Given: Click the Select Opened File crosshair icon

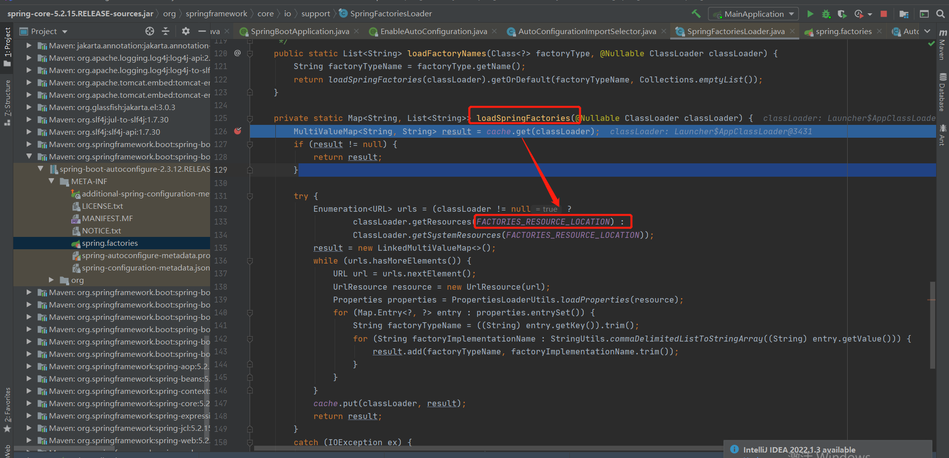Looking at the screenshot, I should click(150, 31).
